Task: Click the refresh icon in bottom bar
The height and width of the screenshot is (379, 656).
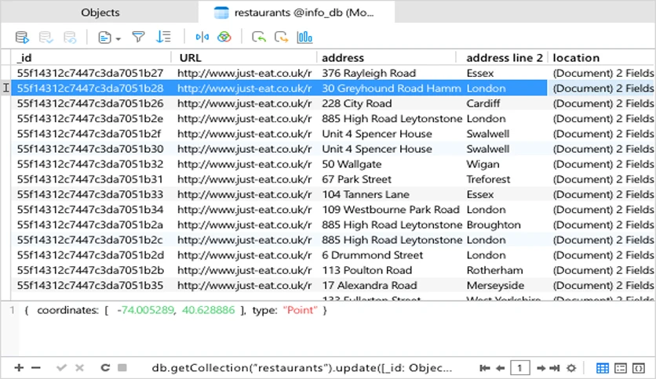Action: click(105, 368)
